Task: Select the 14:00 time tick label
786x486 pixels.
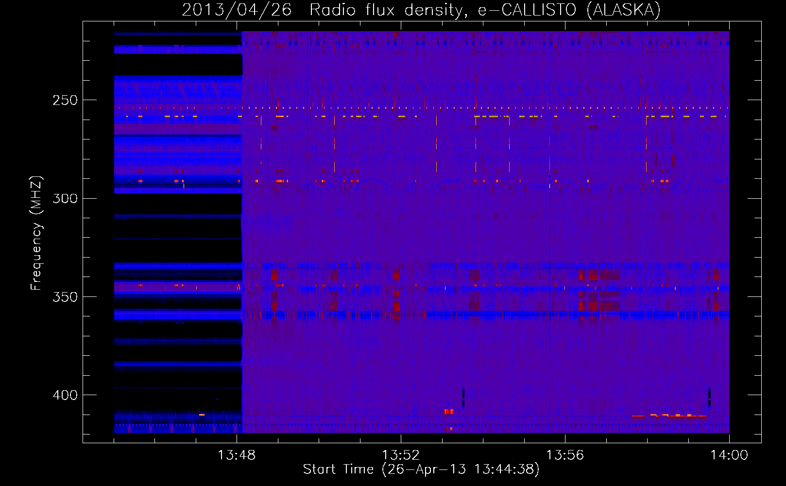Action: (x=729, y=455)
